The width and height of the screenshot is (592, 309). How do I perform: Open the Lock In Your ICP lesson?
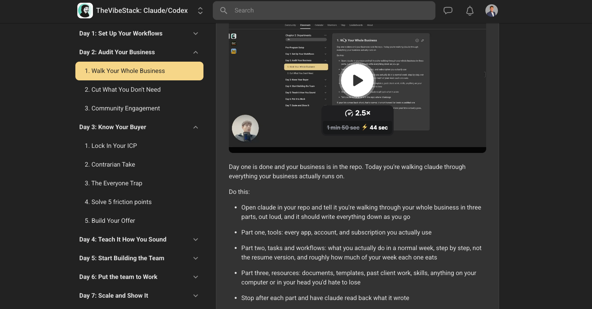pyautogui.click(x=139, y=146)
